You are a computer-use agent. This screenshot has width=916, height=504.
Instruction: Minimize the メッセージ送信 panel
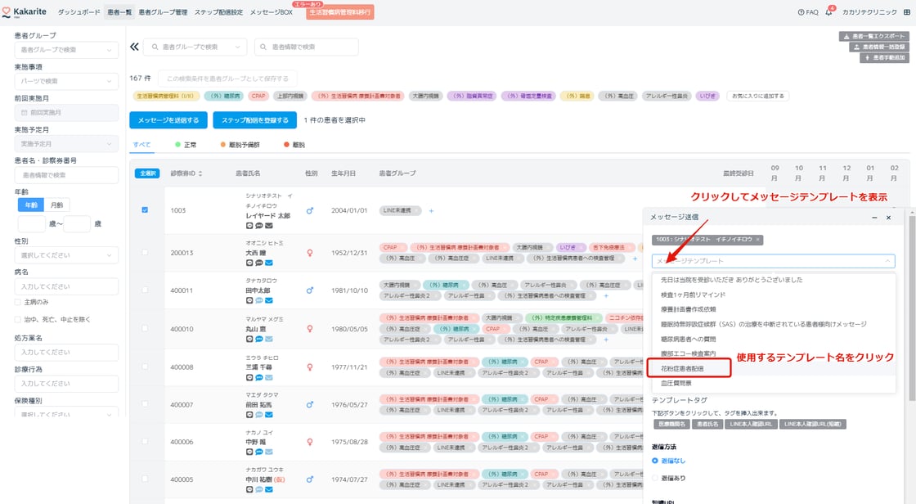pos(875,218)
